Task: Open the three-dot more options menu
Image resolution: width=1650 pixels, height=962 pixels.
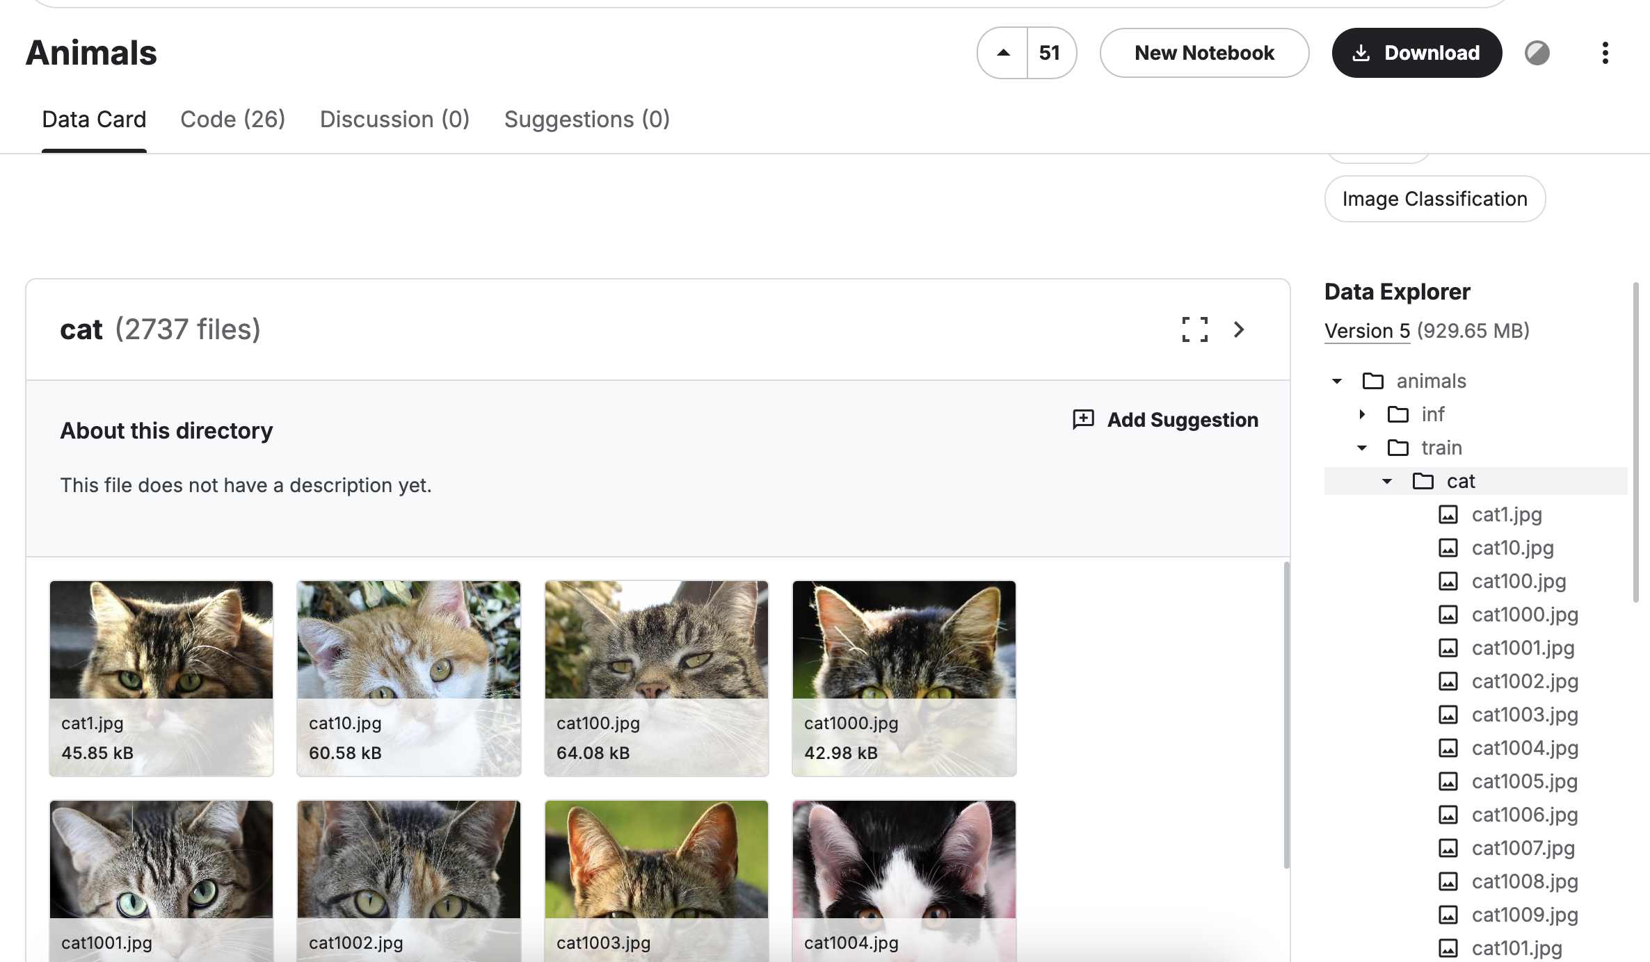Action: (1605, 53)
